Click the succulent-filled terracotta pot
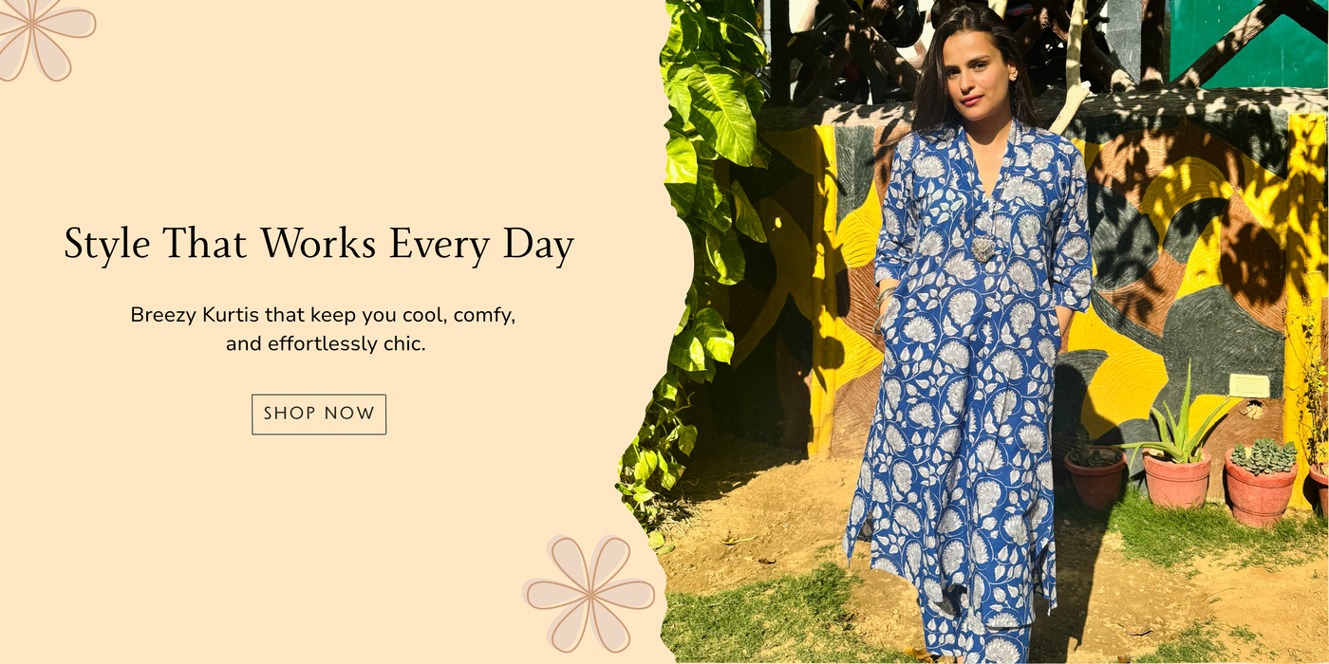 tap(1261, 481)
